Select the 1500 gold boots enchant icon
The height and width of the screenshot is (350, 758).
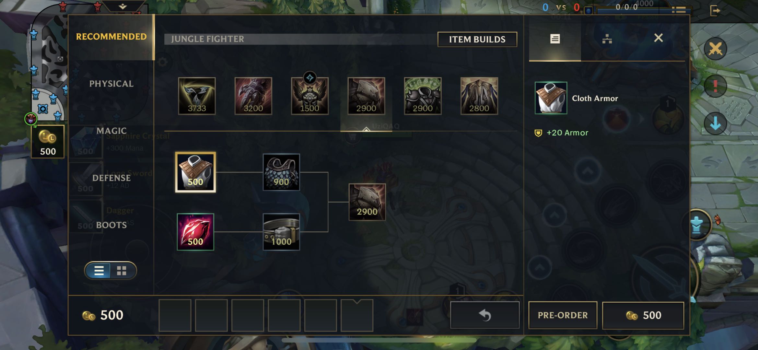pos(309,96)
